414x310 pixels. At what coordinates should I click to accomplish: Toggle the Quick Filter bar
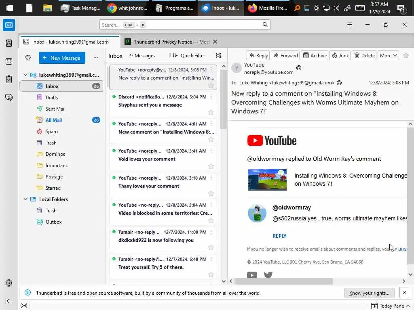[x=189, y=55]
